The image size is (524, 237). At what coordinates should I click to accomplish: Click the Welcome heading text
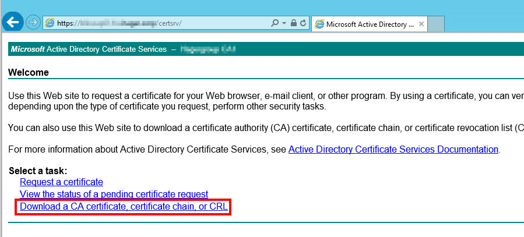coord(29,72)
